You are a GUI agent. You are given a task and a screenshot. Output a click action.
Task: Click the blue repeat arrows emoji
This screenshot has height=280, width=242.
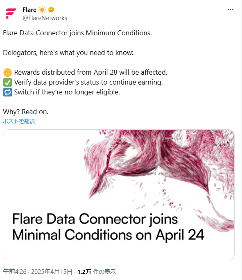tap(7, 92)
